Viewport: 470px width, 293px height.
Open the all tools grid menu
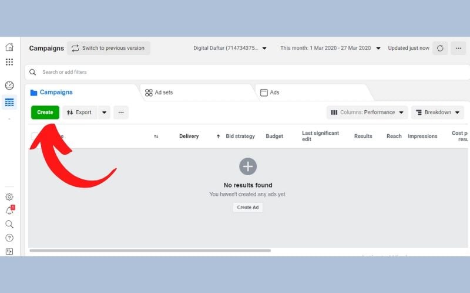(9, 62)
